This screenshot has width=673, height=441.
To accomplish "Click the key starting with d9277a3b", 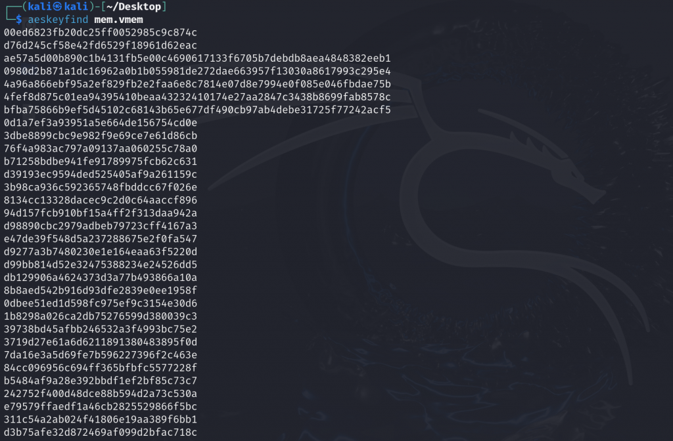I will click(x=101, y=251).
